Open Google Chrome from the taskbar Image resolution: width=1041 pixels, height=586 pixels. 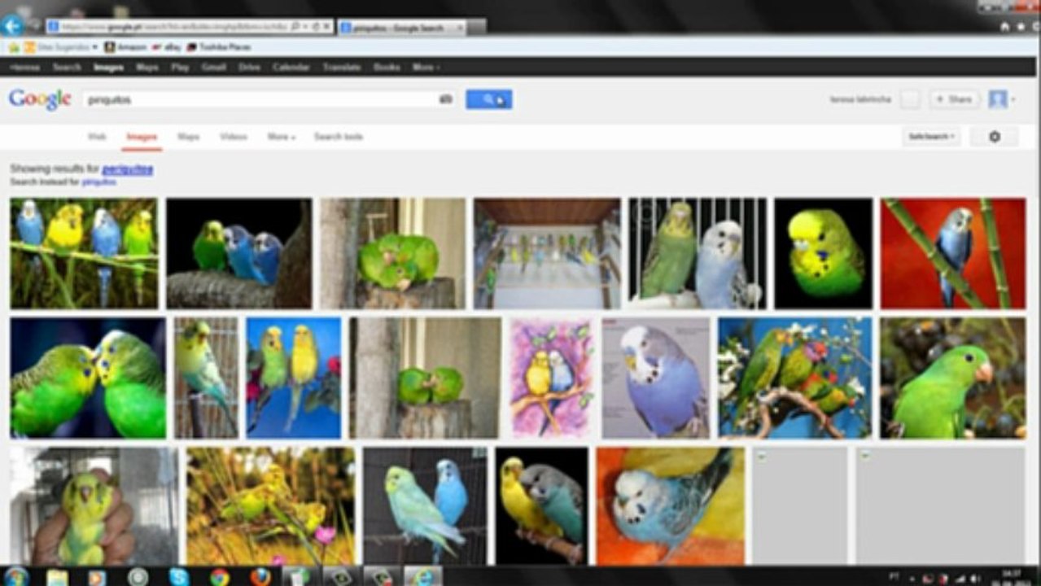[x=220, y=577]
